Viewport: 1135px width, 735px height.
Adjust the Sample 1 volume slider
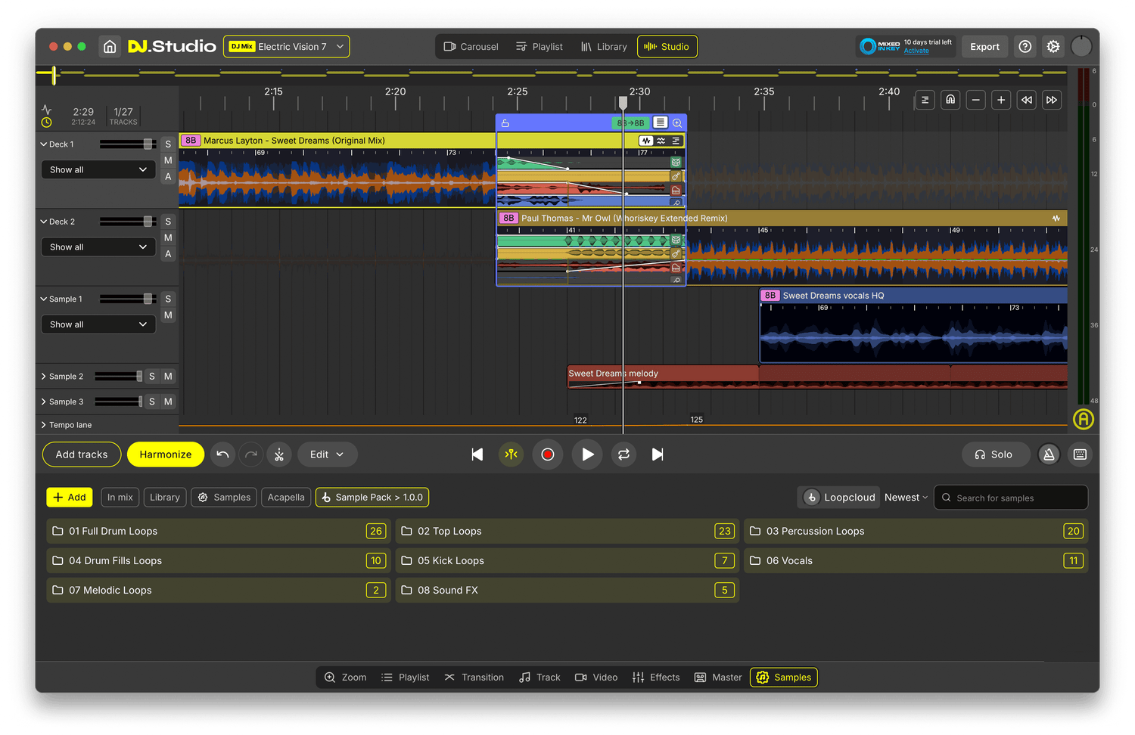148,299
